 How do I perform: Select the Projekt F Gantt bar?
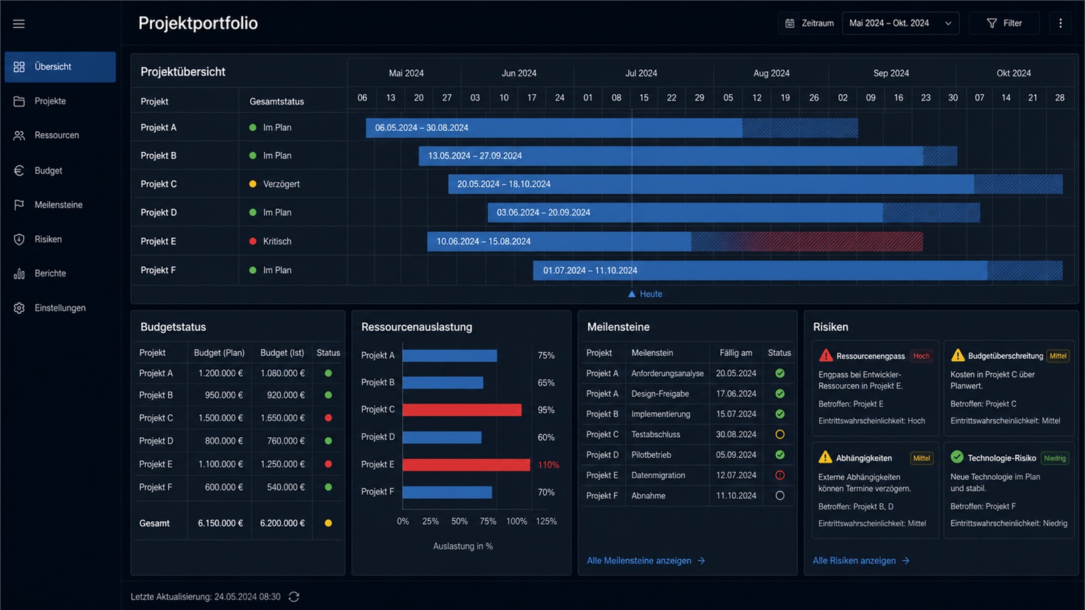[797, 270]
